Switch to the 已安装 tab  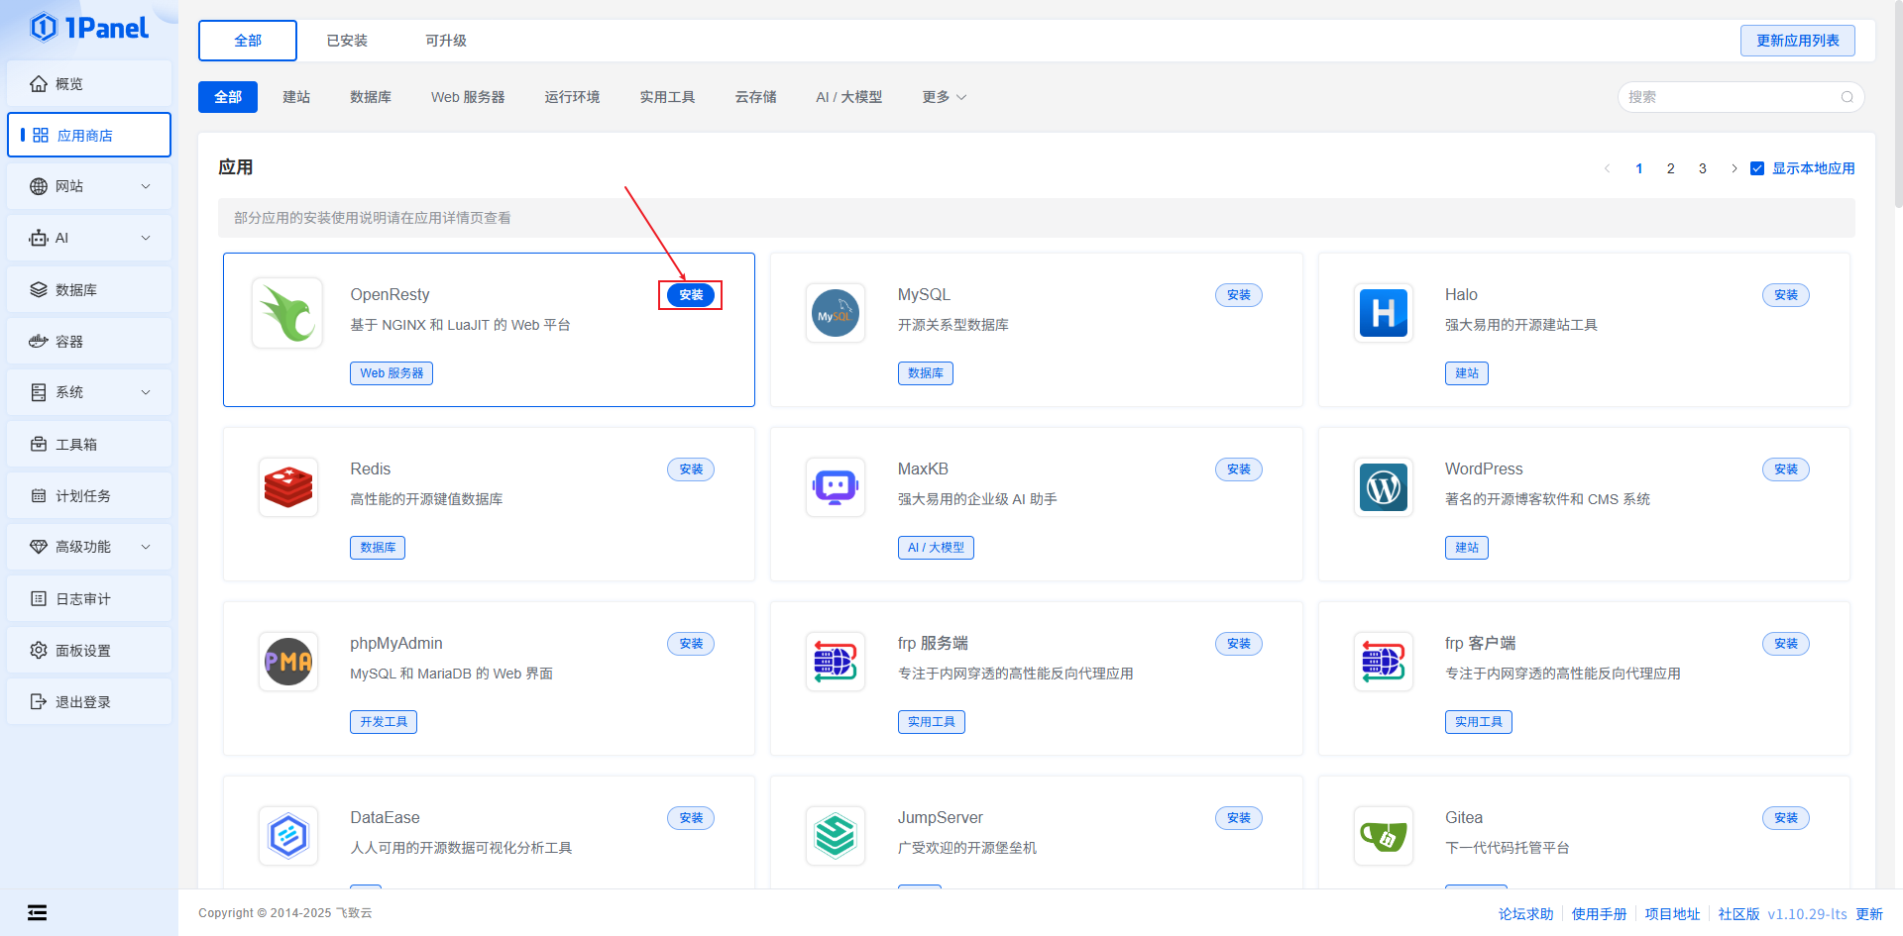tap(347, 41)
